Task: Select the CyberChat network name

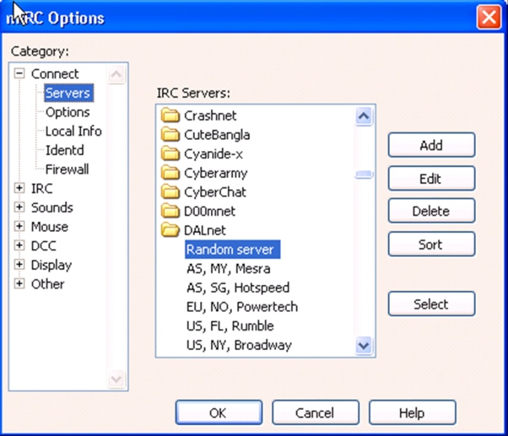Action: point(215,192)
